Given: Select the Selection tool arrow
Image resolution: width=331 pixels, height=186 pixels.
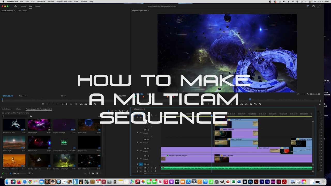Looking at the screenshot, I should click(x=109, y=111).
